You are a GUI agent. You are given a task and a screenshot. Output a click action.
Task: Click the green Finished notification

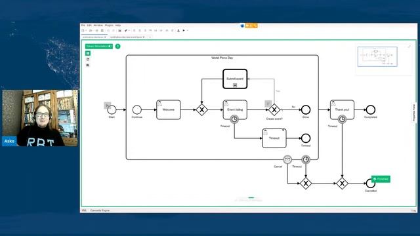click(381, 179)
